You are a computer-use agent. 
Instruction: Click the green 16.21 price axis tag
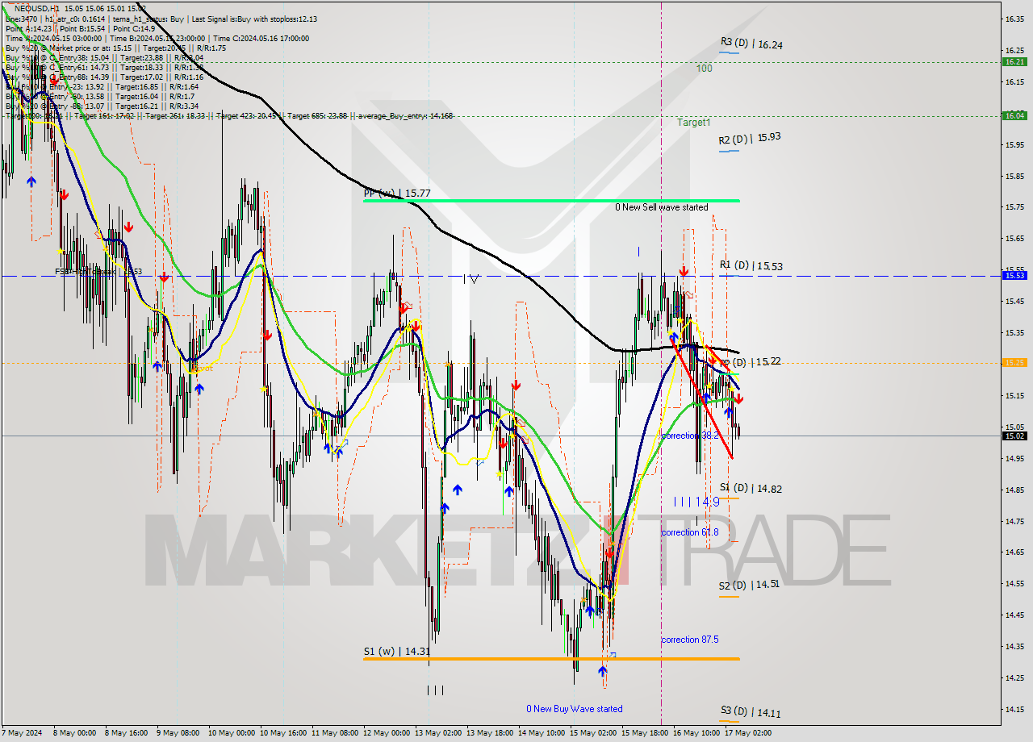(1014, 61)
